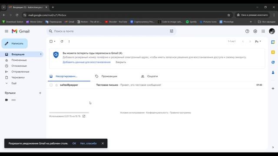Click the storage usage progress bar
Screen dimensions: 278x156
(x=69, y=113)
